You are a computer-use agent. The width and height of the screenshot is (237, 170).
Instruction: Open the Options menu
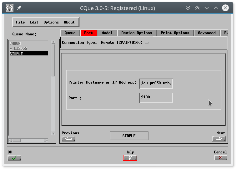click(51, 22)
